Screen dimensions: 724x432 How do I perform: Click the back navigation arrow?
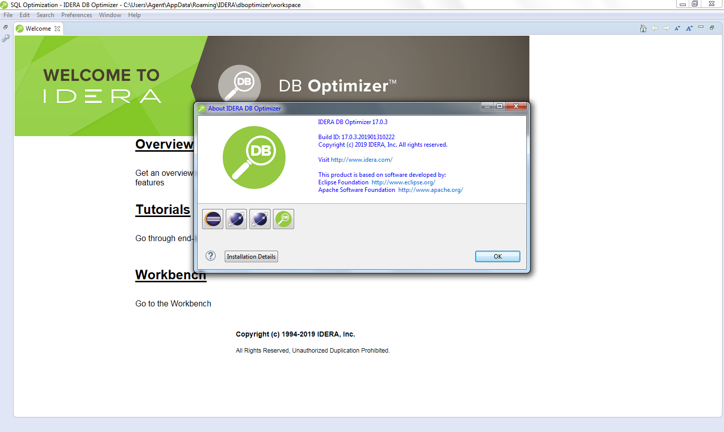coord(655,28)
